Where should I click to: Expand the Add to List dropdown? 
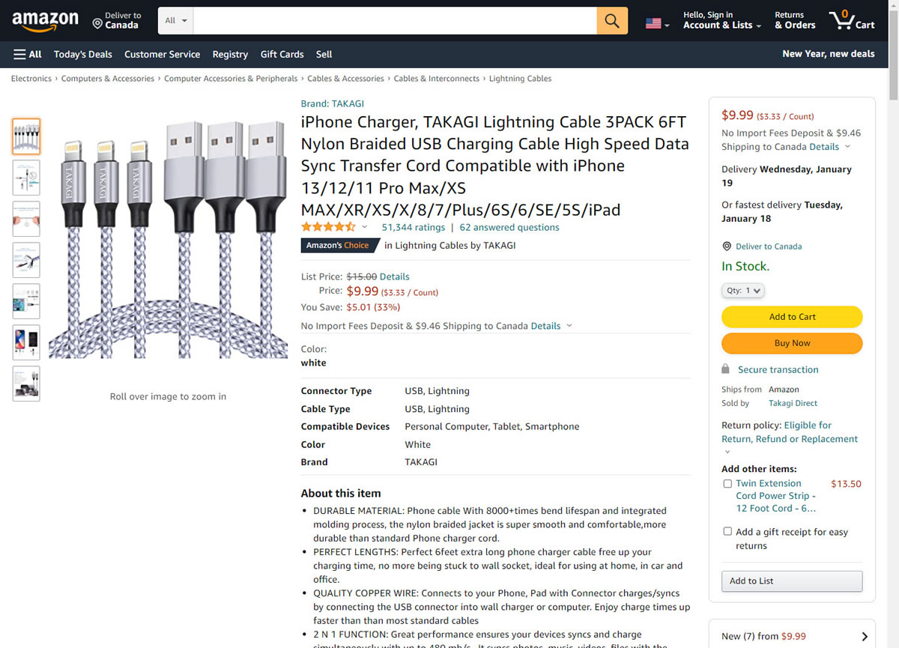point(792,581)
